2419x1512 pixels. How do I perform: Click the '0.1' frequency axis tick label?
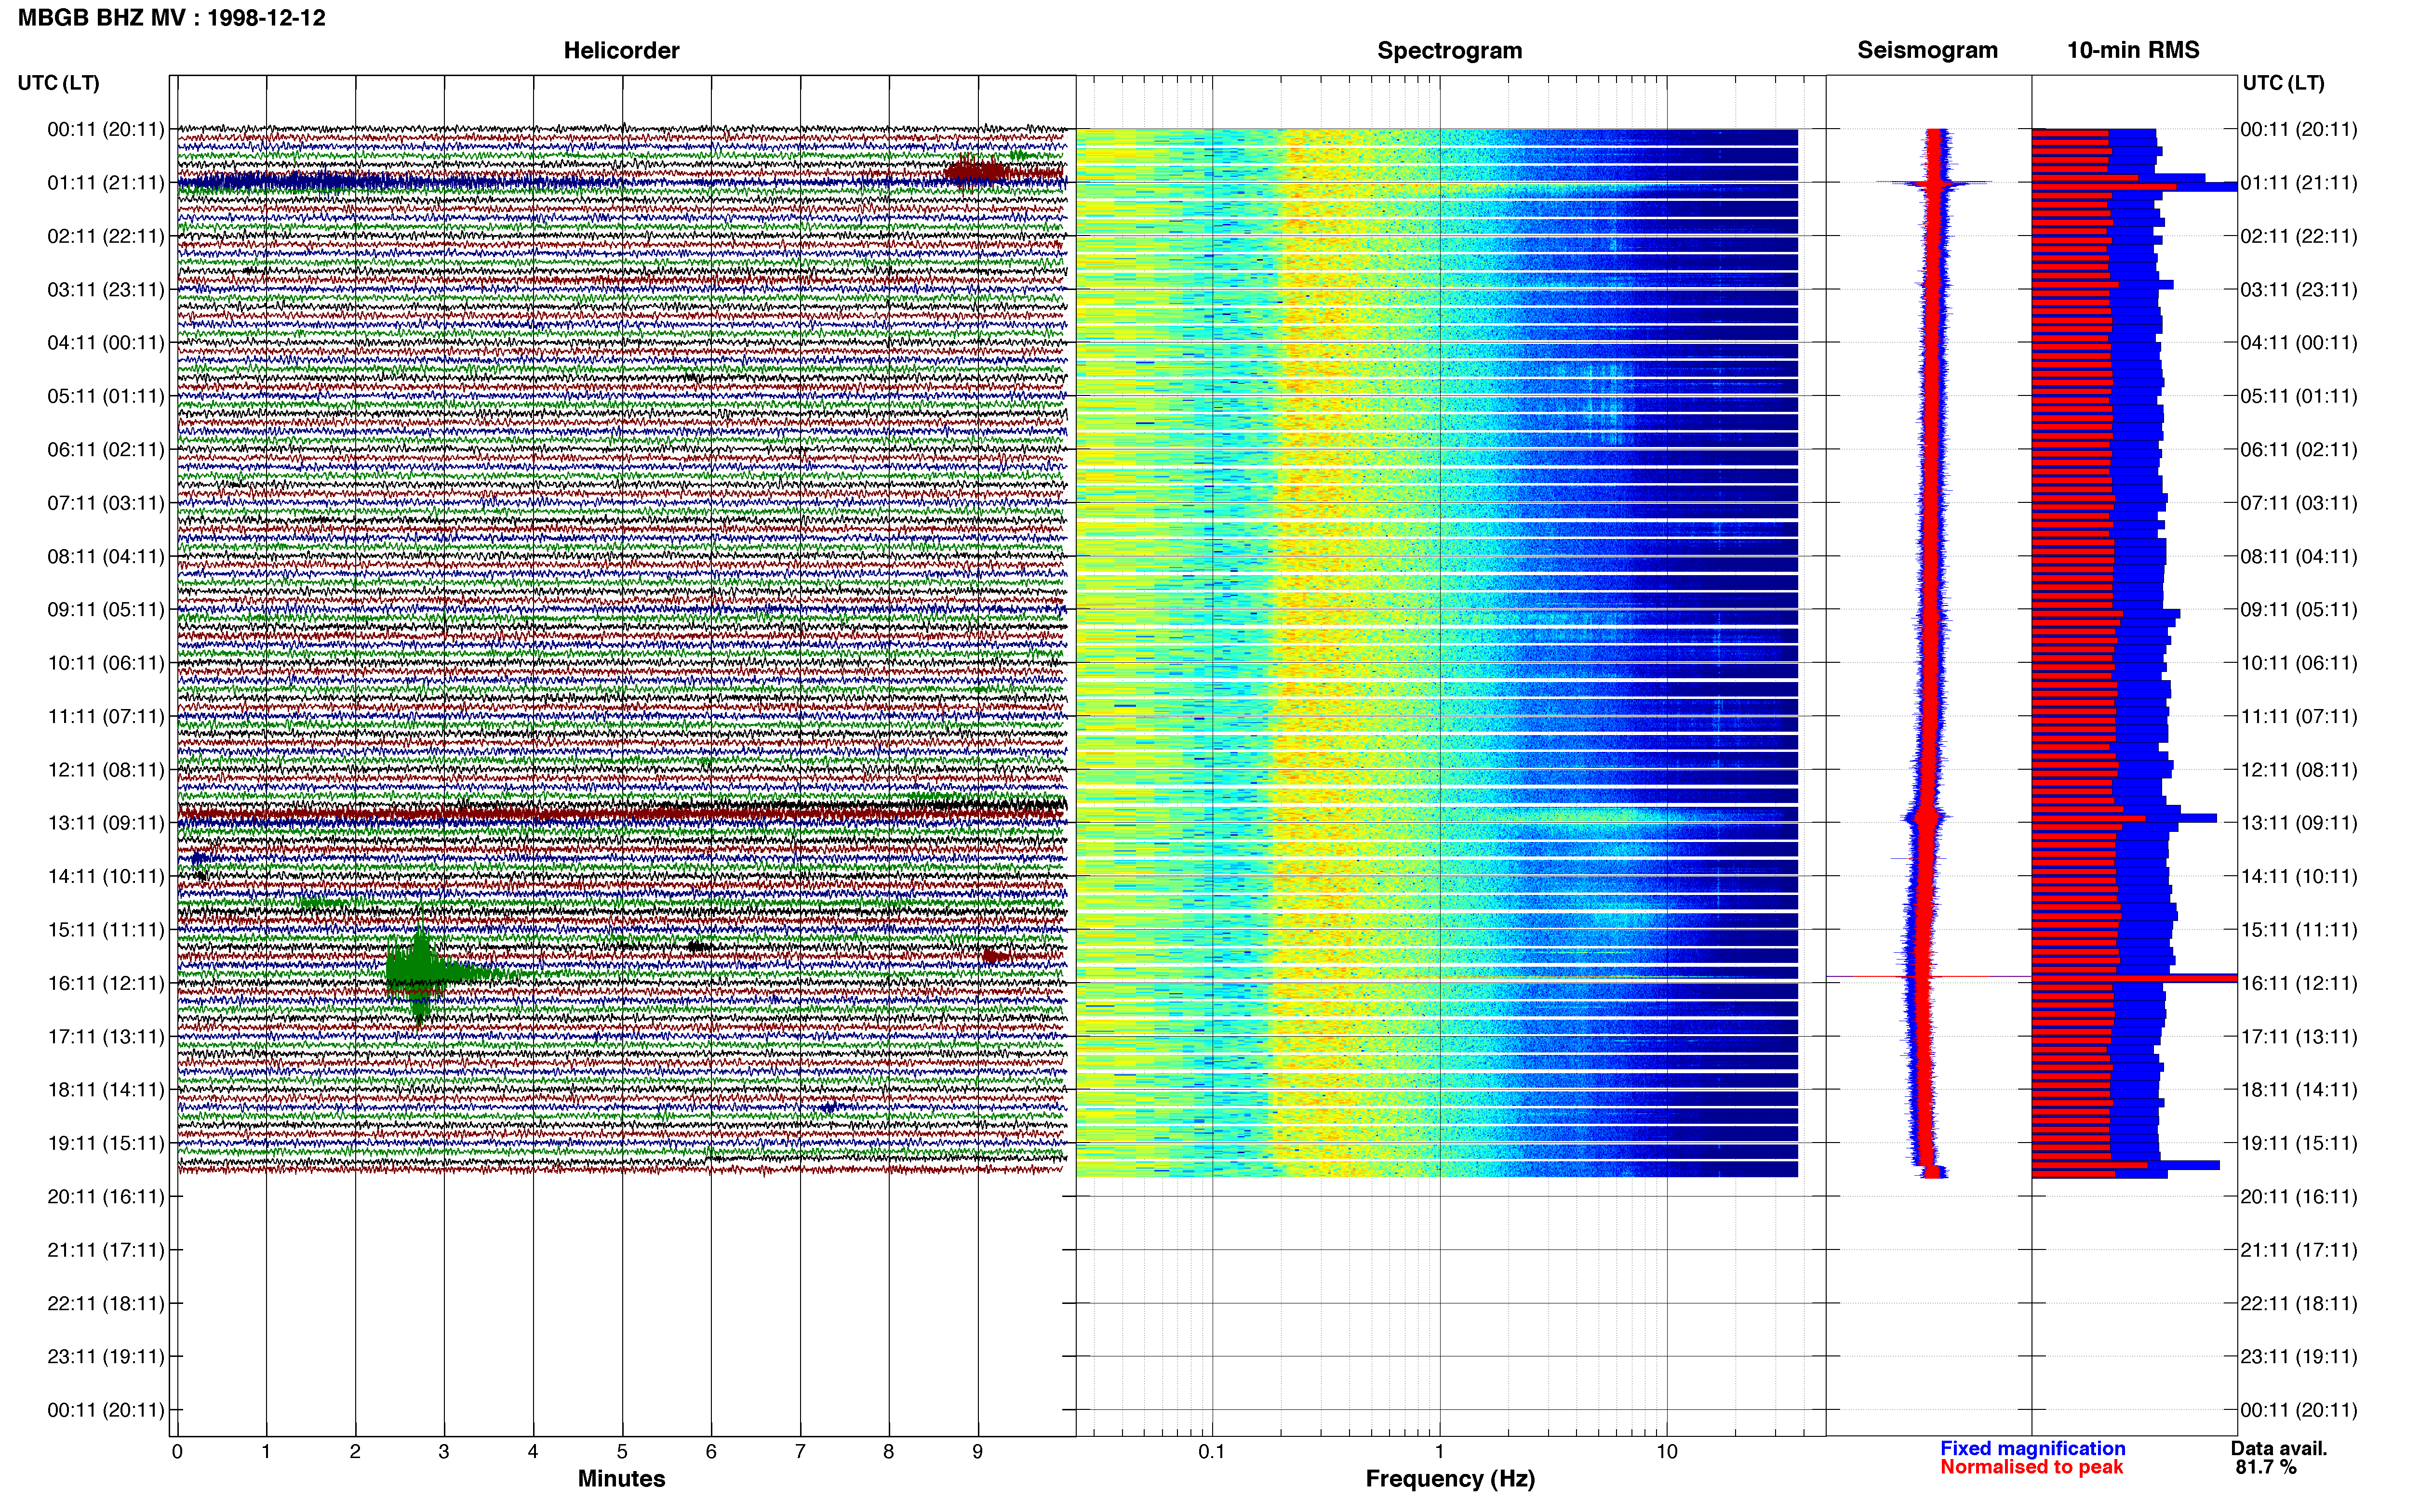point(1212,1452)
